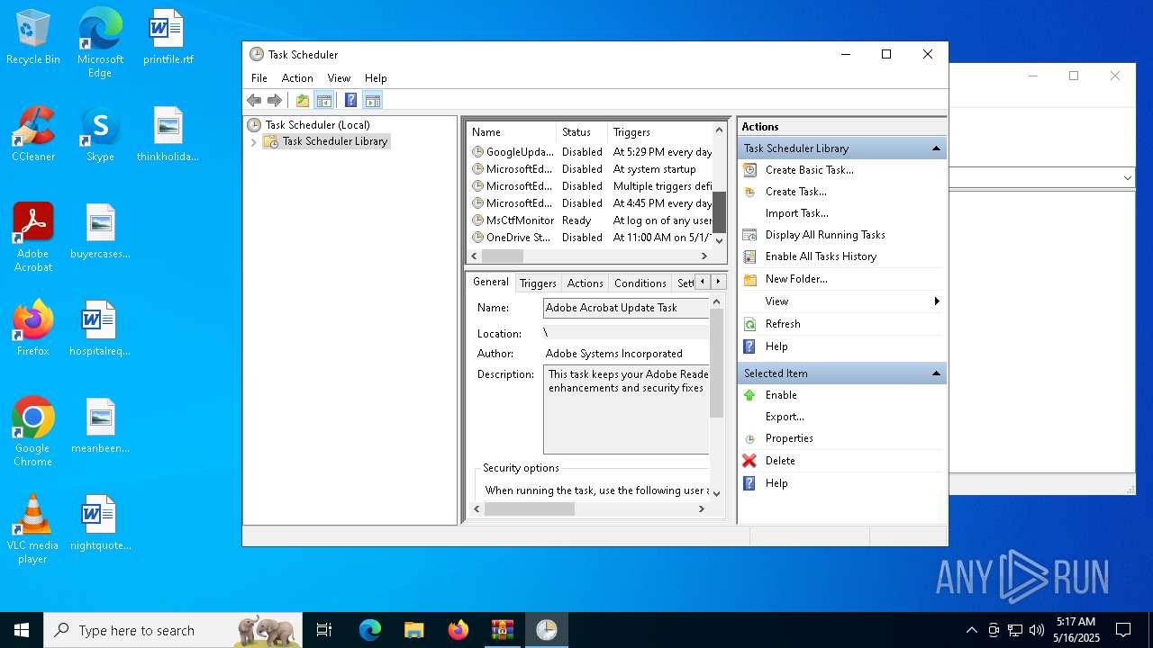Select the VLC media player desktop icon
1153x648 pixels.
[32, 529]
